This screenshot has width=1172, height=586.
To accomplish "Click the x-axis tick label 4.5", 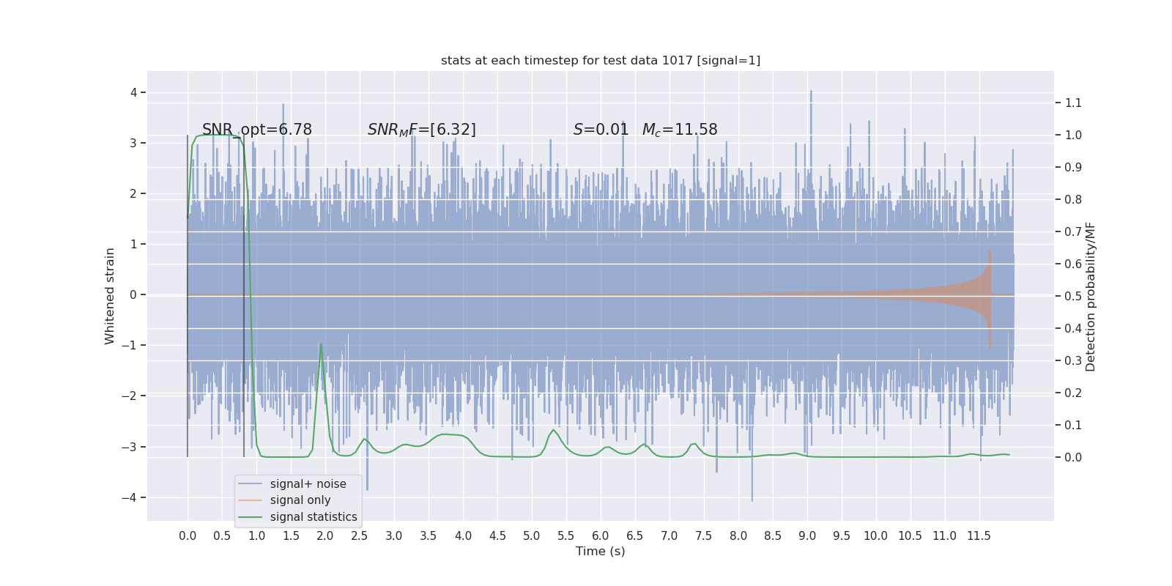I will tap(497, 535).
